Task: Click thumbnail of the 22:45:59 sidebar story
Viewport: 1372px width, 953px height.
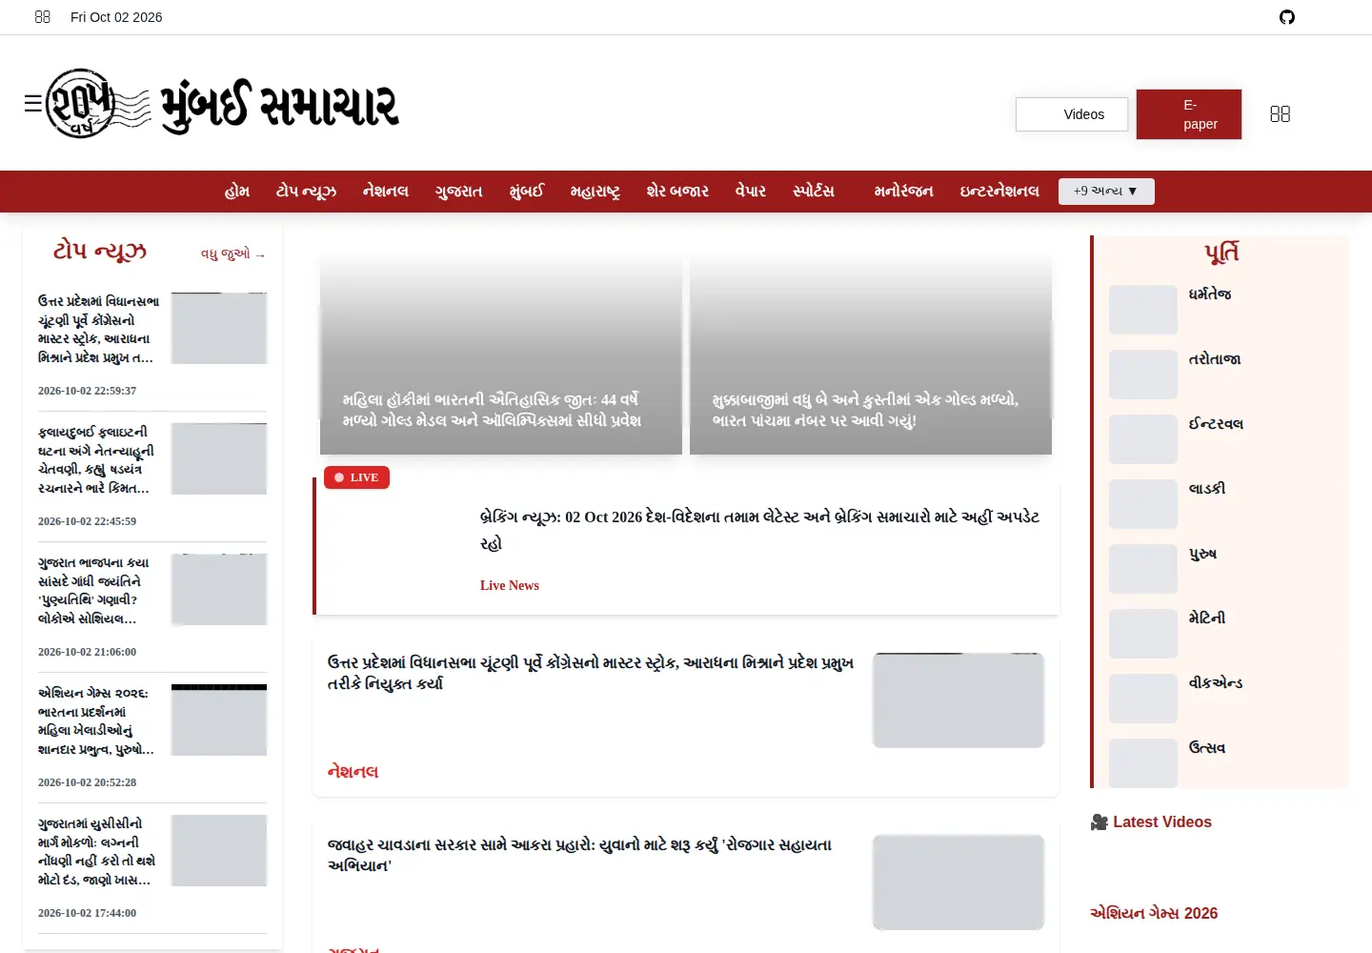Action: (219, 459)
